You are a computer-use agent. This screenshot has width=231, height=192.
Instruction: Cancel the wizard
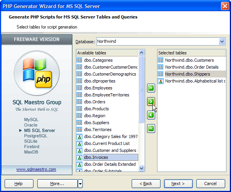(211, 184)
